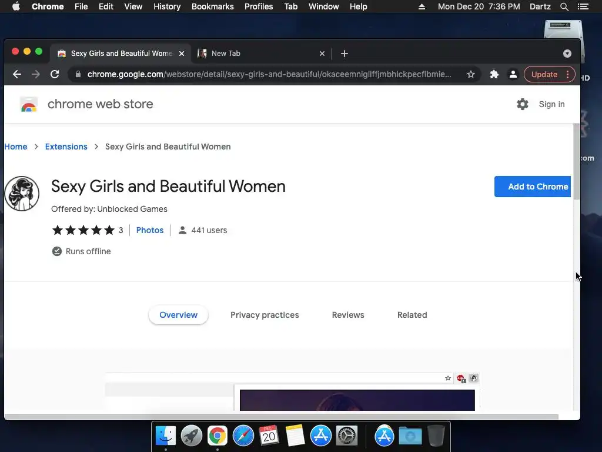Click Google Chrome in the Dock

click(218, 436)
